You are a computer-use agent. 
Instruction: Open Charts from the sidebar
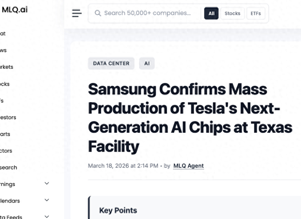point(5,134)
